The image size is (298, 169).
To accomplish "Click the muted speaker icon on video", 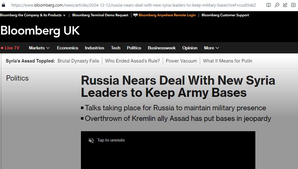I will (91, 140).
